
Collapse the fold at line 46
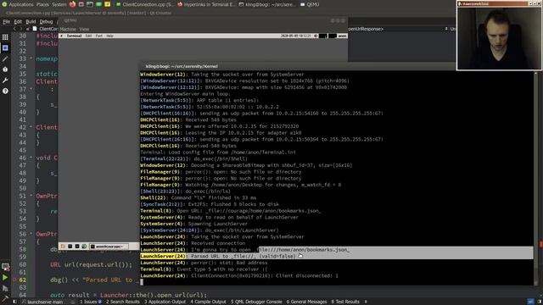tap(31, 158)
